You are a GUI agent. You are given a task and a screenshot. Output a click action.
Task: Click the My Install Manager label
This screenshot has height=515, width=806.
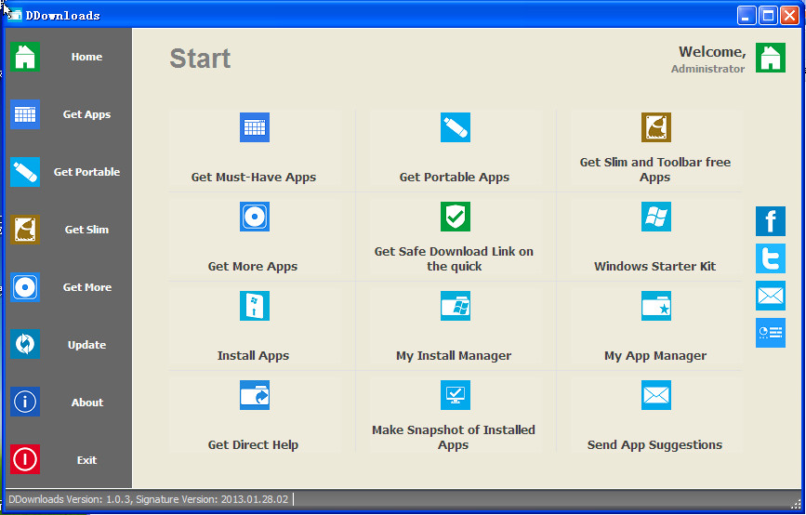pyautogui.click(x=454, y=356)
